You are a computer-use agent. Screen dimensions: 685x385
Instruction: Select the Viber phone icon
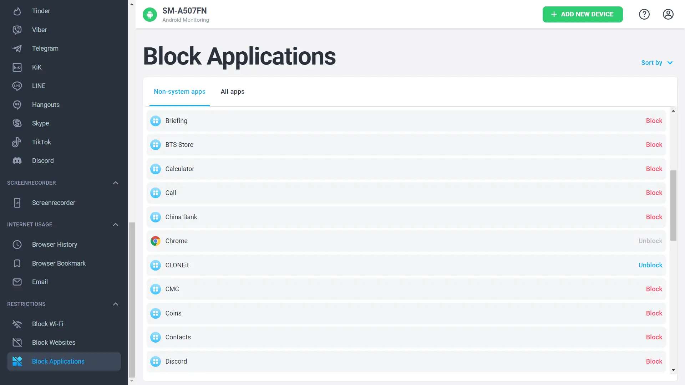point(17,30)
